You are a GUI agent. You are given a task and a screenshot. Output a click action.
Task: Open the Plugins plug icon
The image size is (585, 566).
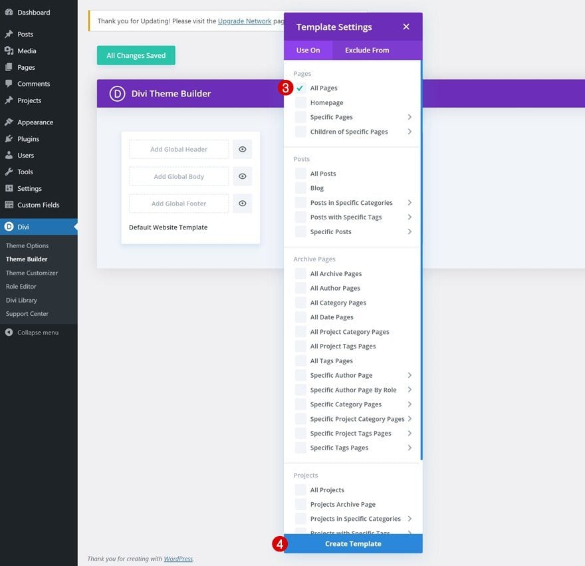(x=9, y=139)
